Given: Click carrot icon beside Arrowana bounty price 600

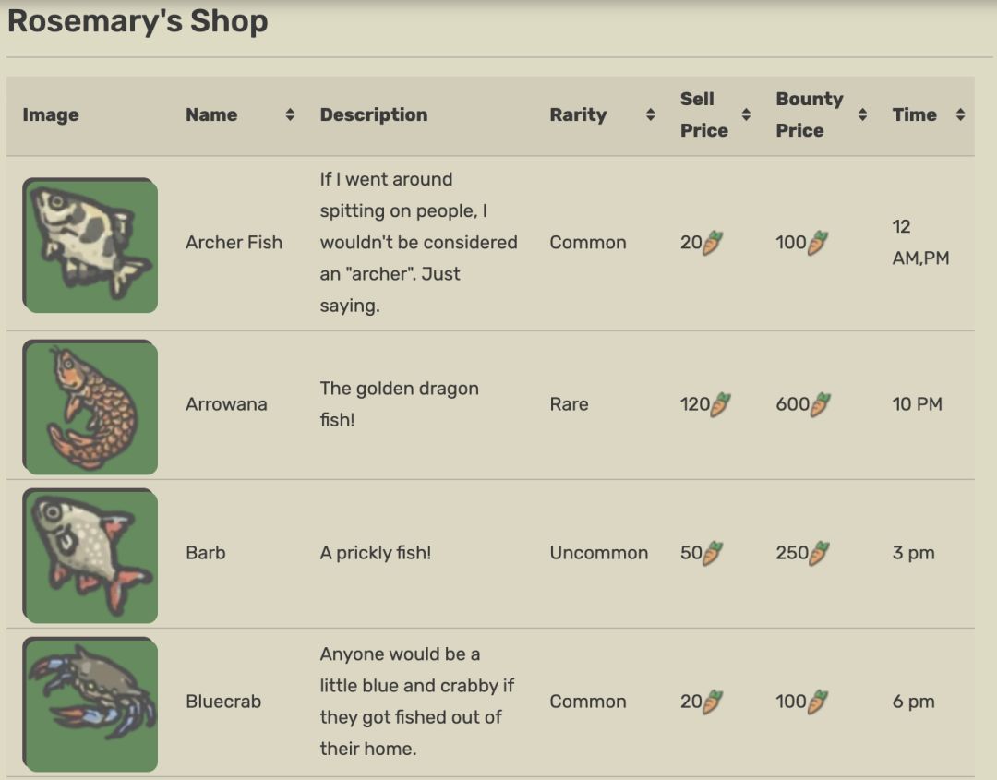Looking at the screenshot, I should tap(820, 404).
